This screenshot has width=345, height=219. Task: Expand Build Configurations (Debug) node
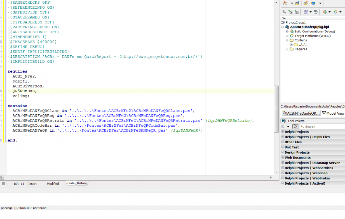287,32
